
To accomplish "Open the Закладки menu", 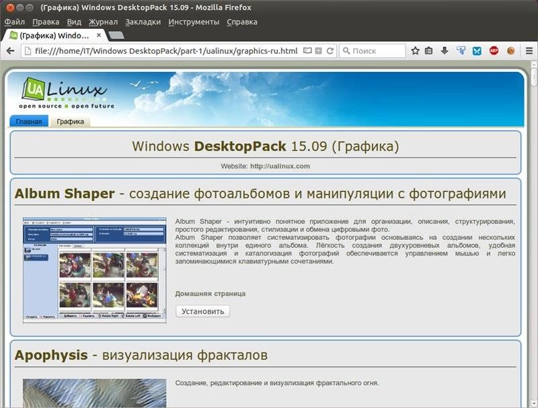I will click(143, 22).
